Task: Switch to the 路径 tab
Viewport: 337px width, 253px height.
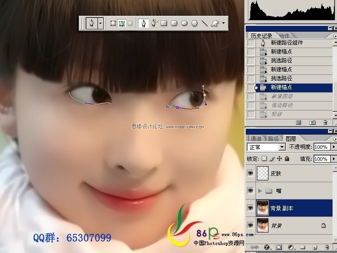Action: [273, 139]
